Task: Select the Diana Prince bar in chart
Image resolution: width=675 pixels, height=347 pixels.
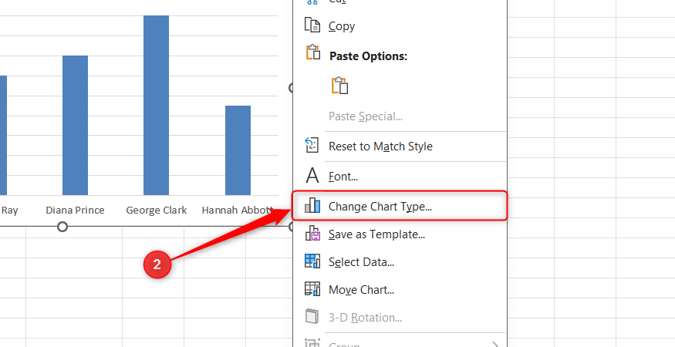Action: click(76, 125)
